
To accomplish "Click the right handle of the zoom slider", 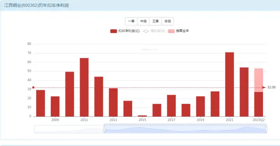I will point(266,129).
